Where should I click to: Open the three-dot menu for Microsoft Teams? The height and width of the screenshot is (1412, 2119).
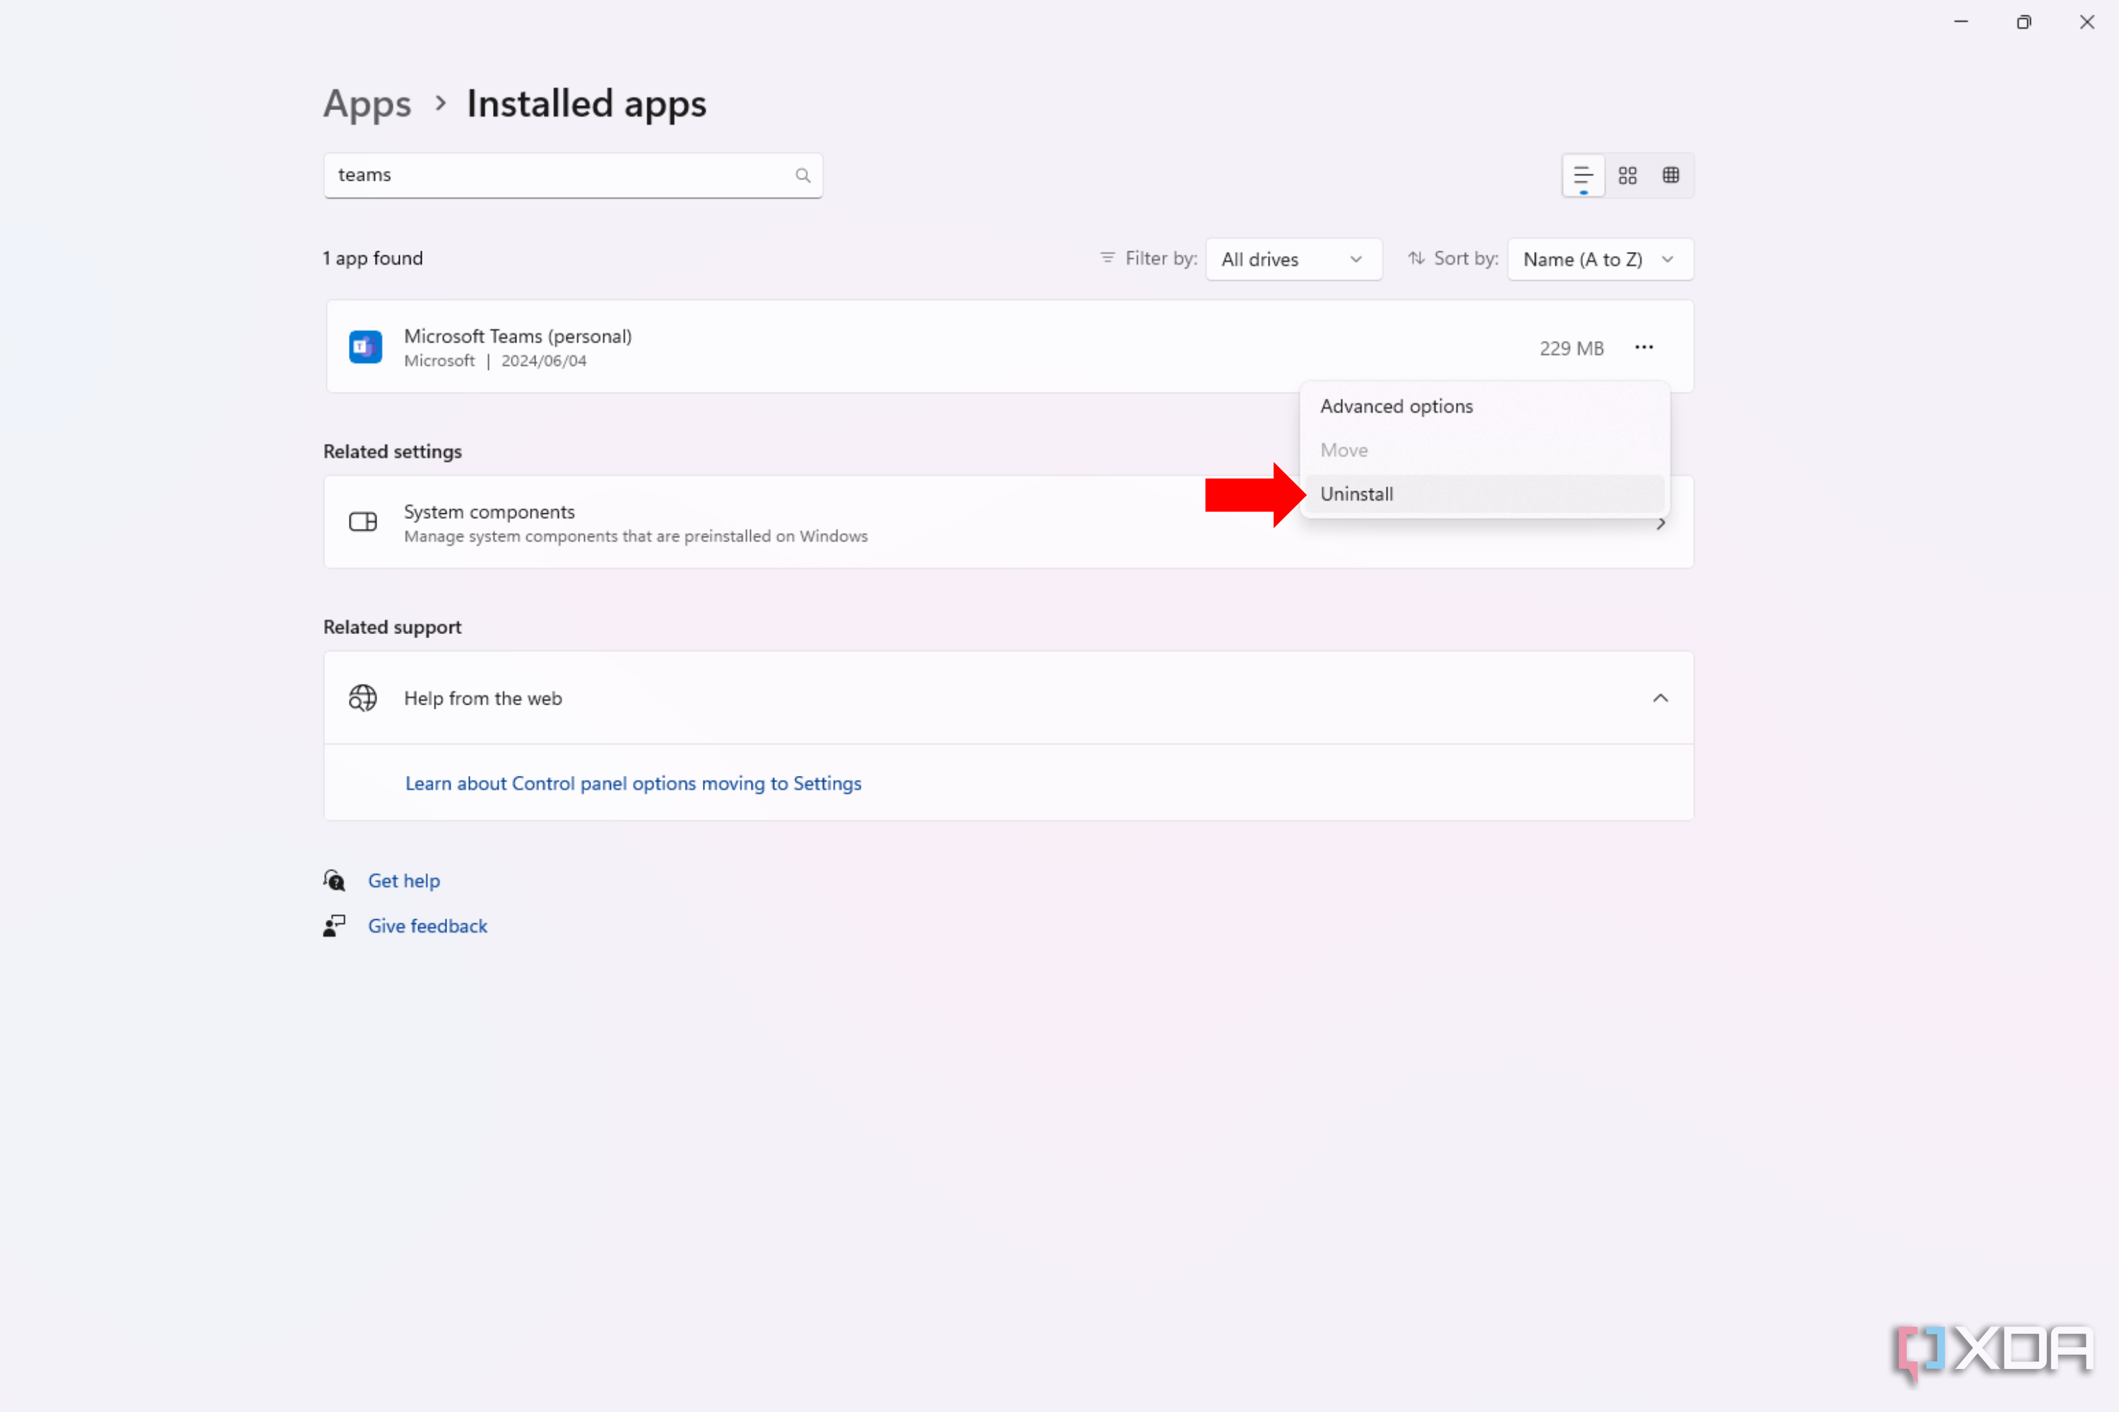coord(1644,347)
